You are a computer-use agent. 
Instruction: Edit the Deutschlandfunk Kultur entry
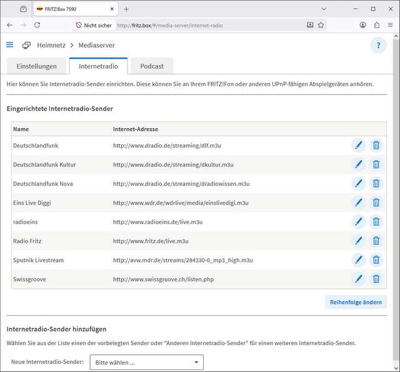pyautogui.click(x=358, y=164)
